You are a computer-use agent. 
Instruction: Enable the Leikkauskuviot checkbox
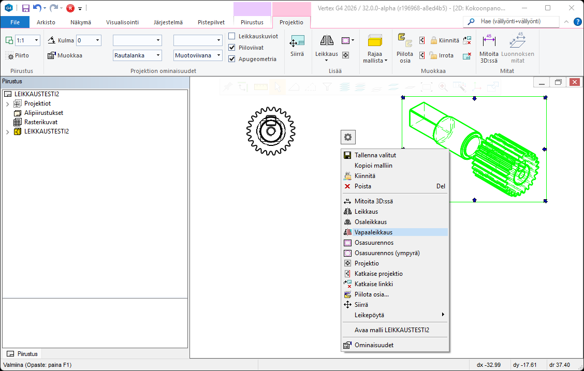232,36
